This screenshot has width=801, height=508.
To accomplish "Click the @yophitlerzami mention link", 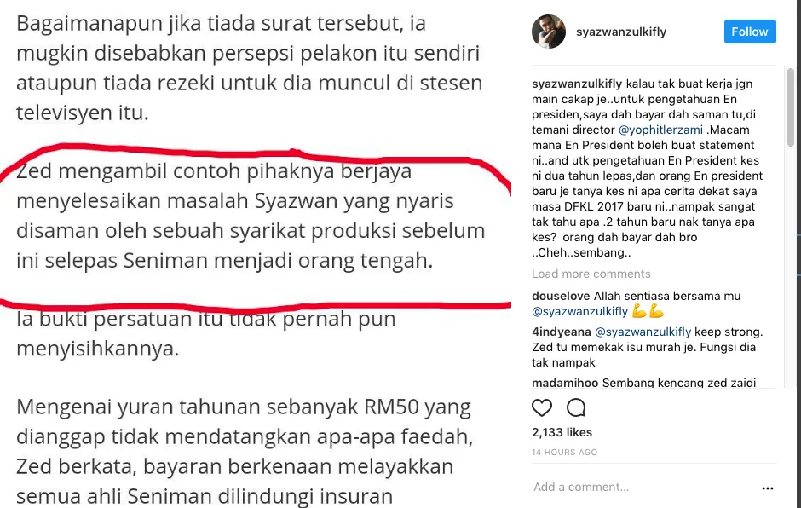I will (660, 130).
